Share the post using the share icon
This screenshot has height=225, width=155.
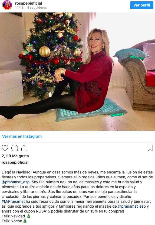click(x=24, y=148)
